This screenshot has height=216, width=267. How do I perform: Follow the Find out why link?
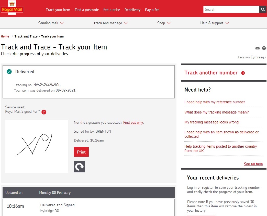point(133,123)
